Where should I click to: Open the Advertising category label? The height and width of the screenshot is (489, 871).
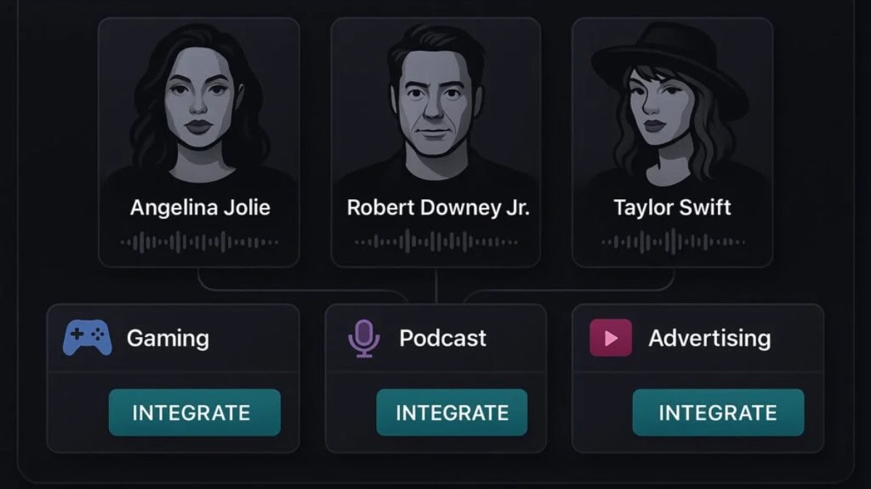click(709, 338)
